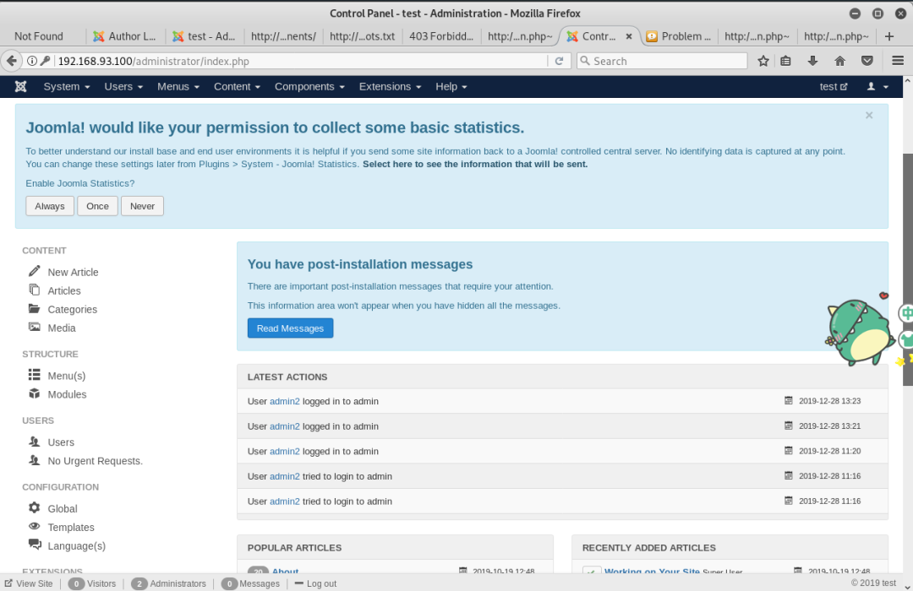Focus the address bar showing 192.168.93.100

(x=302, y=61)
